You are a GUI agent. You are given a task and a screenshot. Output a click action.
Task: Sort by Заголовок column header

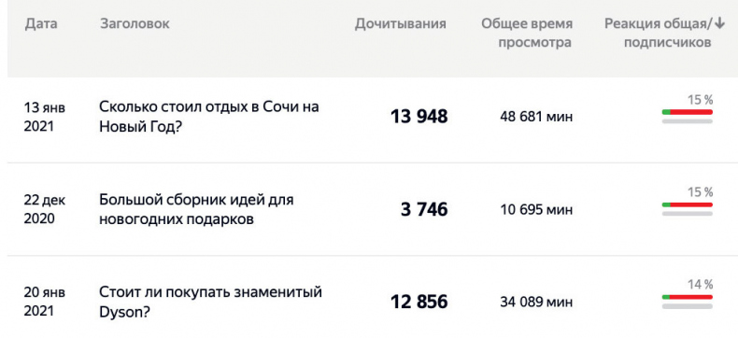135,23
